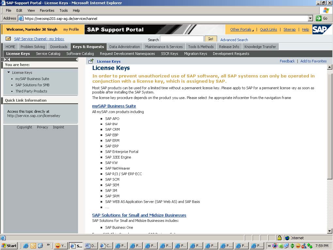Open the Maintenance & Services tab
The image size is (333, 250).
point(164,47)
